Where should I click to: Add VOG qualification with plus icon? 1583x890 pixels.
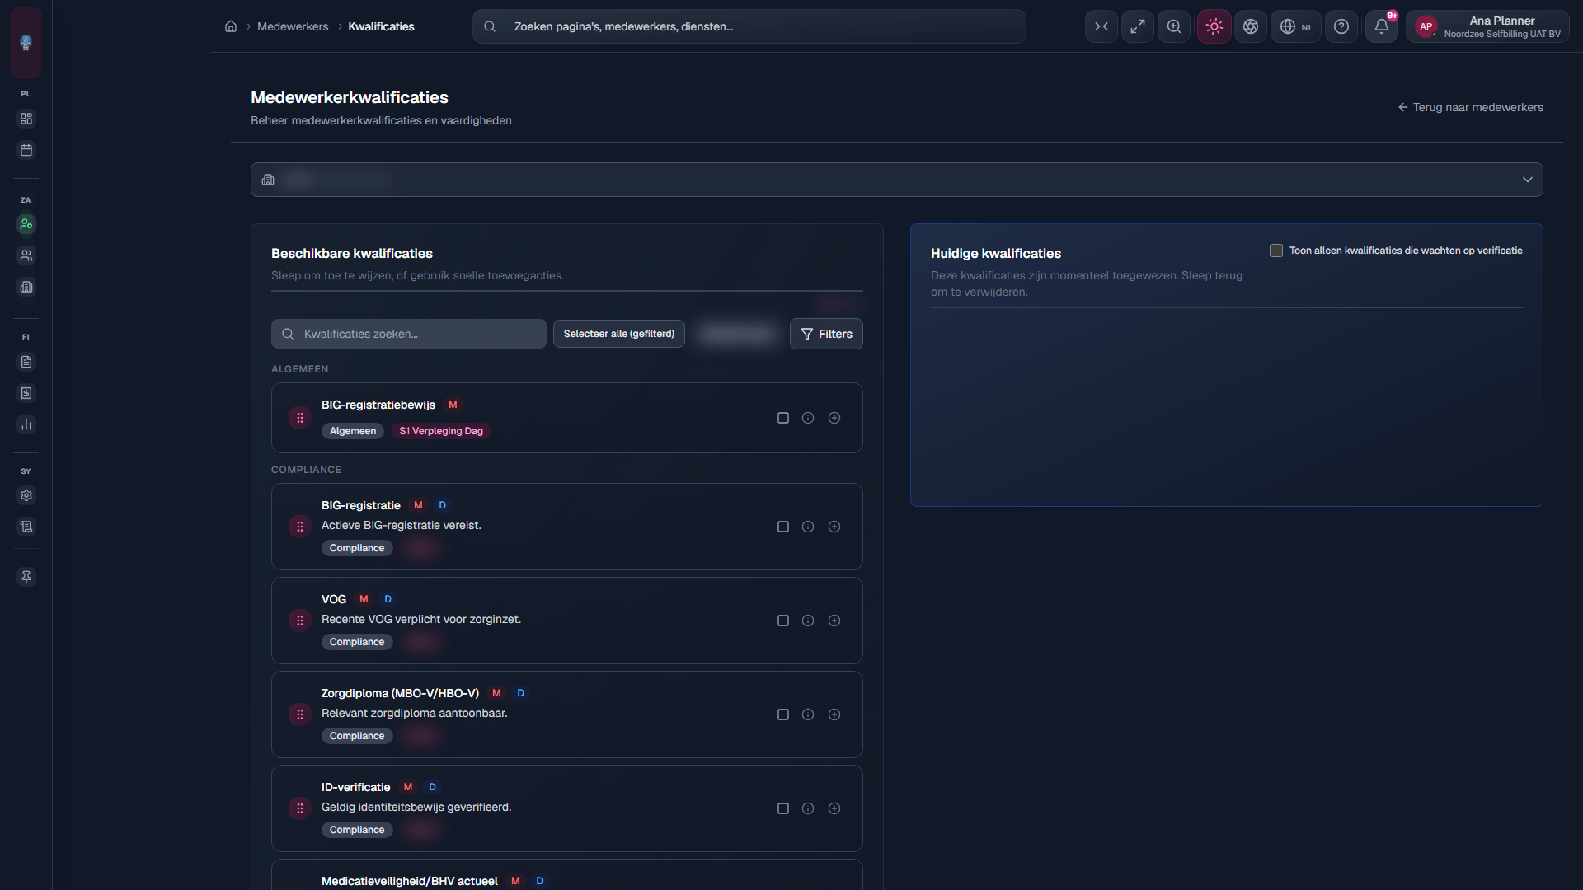point(834,621)
